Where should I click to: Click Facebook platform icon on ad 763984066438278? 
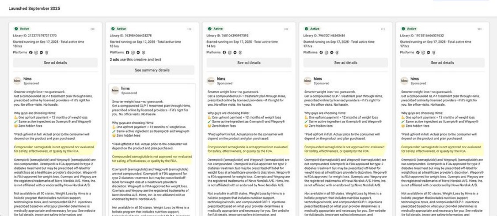[127, 52]
